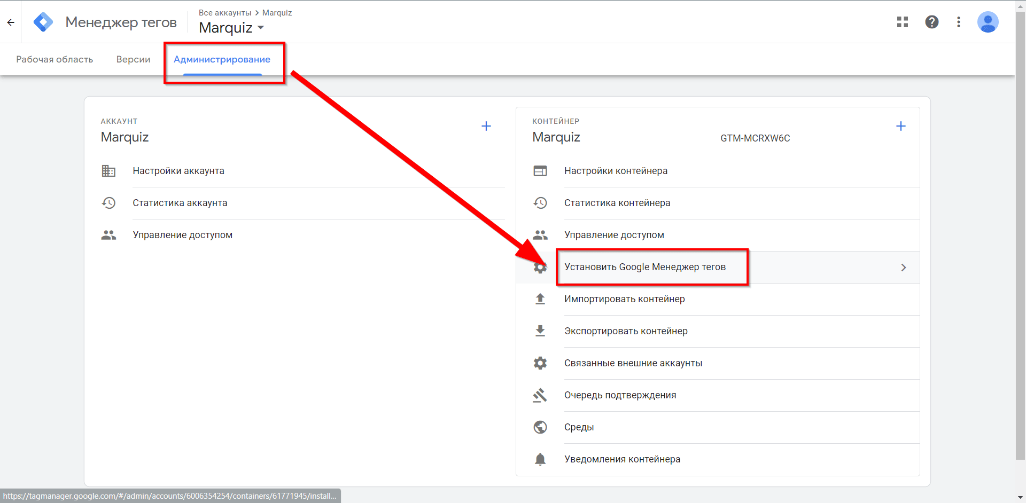Click the linked external accounts gear icon
The image size is (1026, 503).
pos(540,363)
